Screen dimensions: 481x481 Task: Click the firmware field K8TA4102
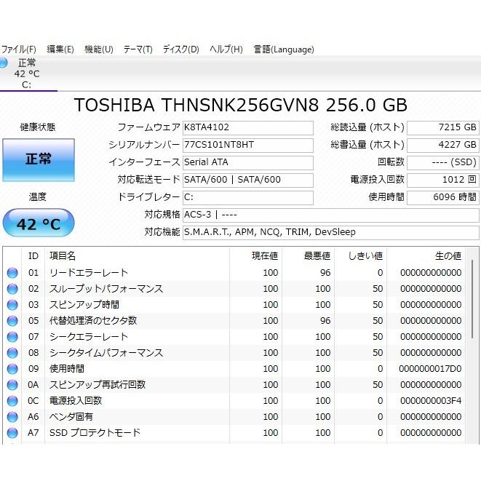pyautogui.click(x=248, y=127)
